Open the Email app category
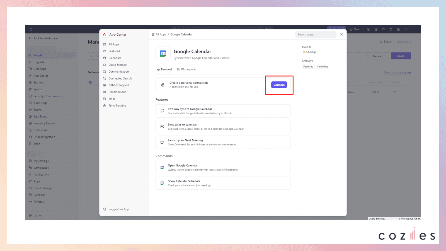The image size is (446, 251). pos(112,99)
